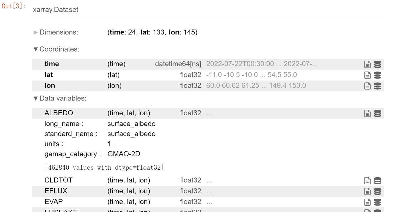
Task: Show attributes icon for EVAP variable
Action: [367, 202]
